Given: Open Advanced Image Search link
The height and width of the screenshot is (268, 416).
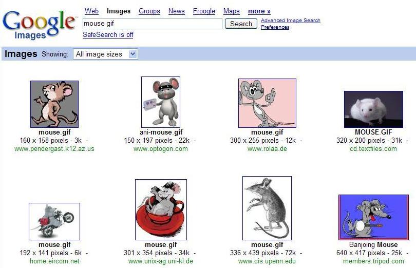Looking at the screenshot, I should click(x=290, y=21).
